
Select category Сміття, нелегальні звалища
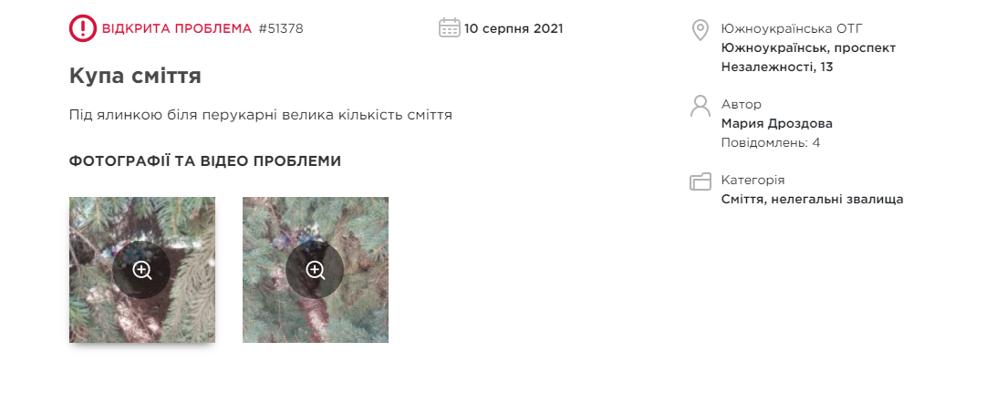[813, 200]
